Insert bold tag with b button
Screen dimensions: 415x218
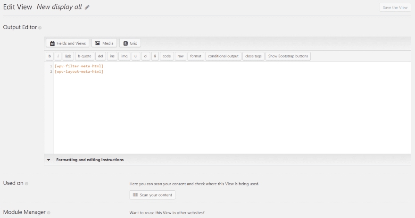click(50, 56)
